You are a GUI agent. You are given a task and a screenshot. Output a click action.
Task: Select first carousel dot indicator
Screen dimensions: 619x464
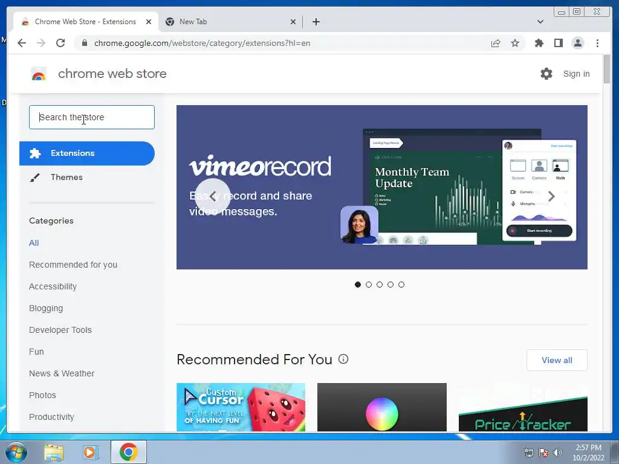(x=358, y=285)
